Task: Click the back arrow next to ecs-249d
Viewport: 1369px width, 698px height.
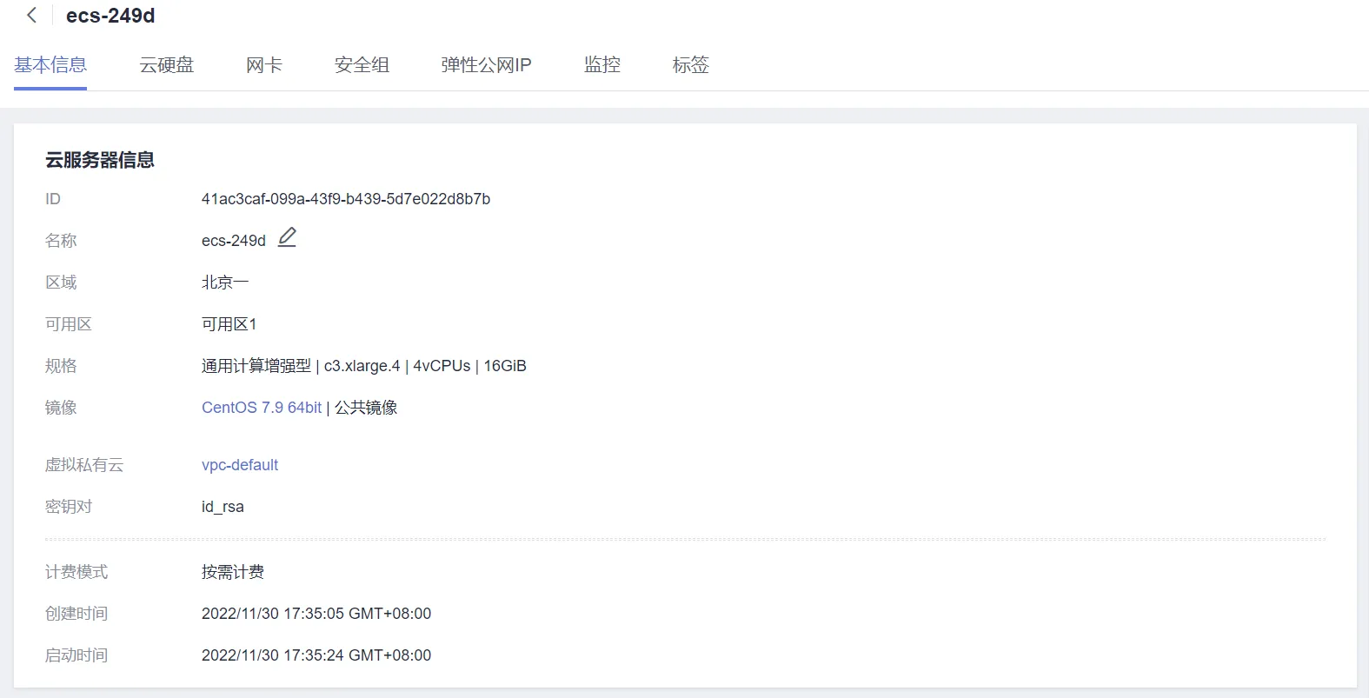Action: click(x=32, y=16)
